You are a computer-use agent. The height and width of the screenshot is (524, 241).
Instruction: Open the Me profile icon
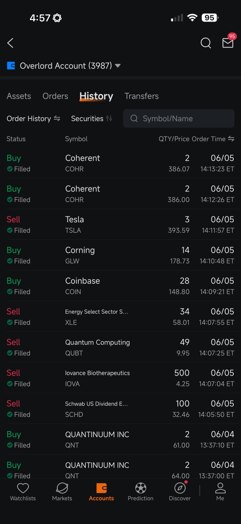point(220,488)
